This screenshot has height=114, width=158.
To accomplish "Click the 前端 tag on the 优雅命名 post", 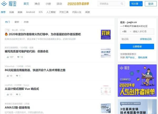I will point(32,48).
